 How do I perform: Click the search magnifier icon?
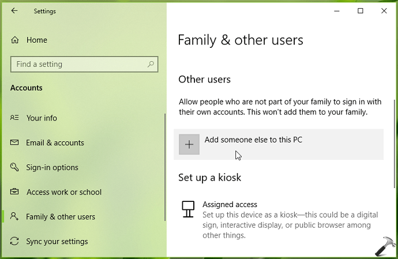[x=152, y=64]
